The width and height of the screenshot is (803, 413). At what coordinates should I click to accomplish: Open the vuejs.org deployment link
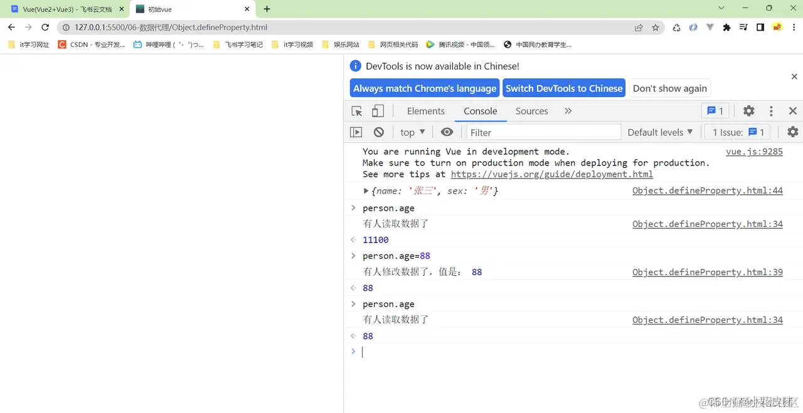point(552,174)
